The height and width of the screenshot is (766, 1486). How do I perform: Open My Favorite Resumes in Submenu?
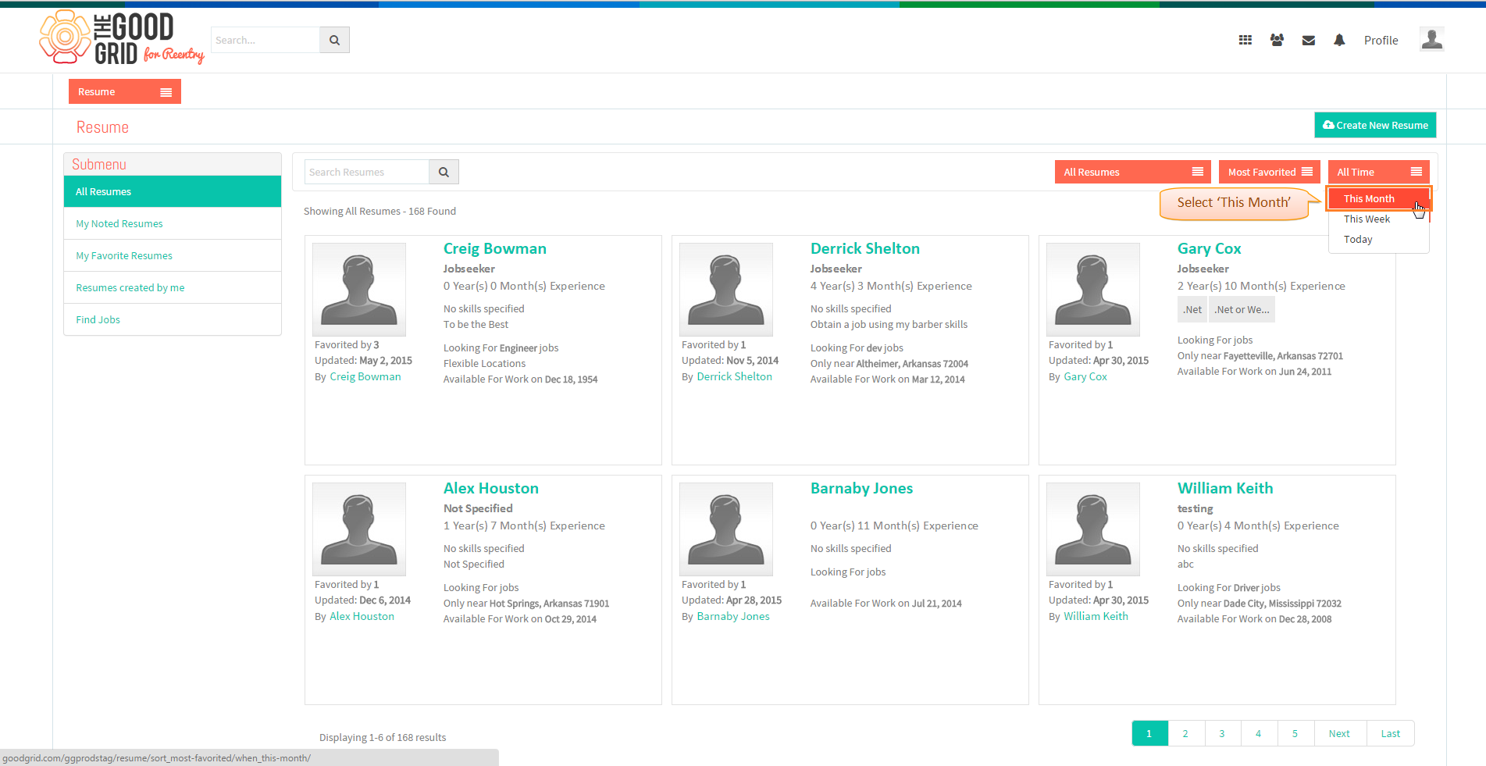click(x=173, y=255)
